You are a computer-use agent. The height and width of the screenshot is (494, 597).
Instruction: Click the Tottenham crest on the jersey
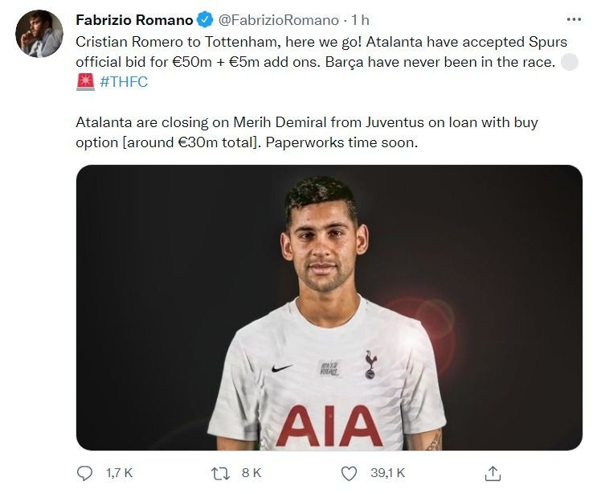369,364
